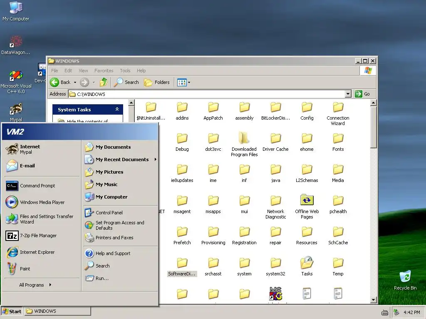Launch 7-Zip File Manager
The image size is (426, 319).
[42, 236]
